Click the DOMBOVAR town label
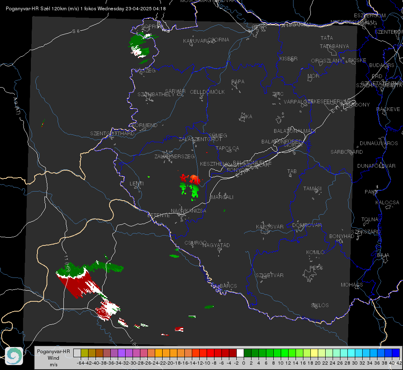403x370 pixels. pos(307,225)
